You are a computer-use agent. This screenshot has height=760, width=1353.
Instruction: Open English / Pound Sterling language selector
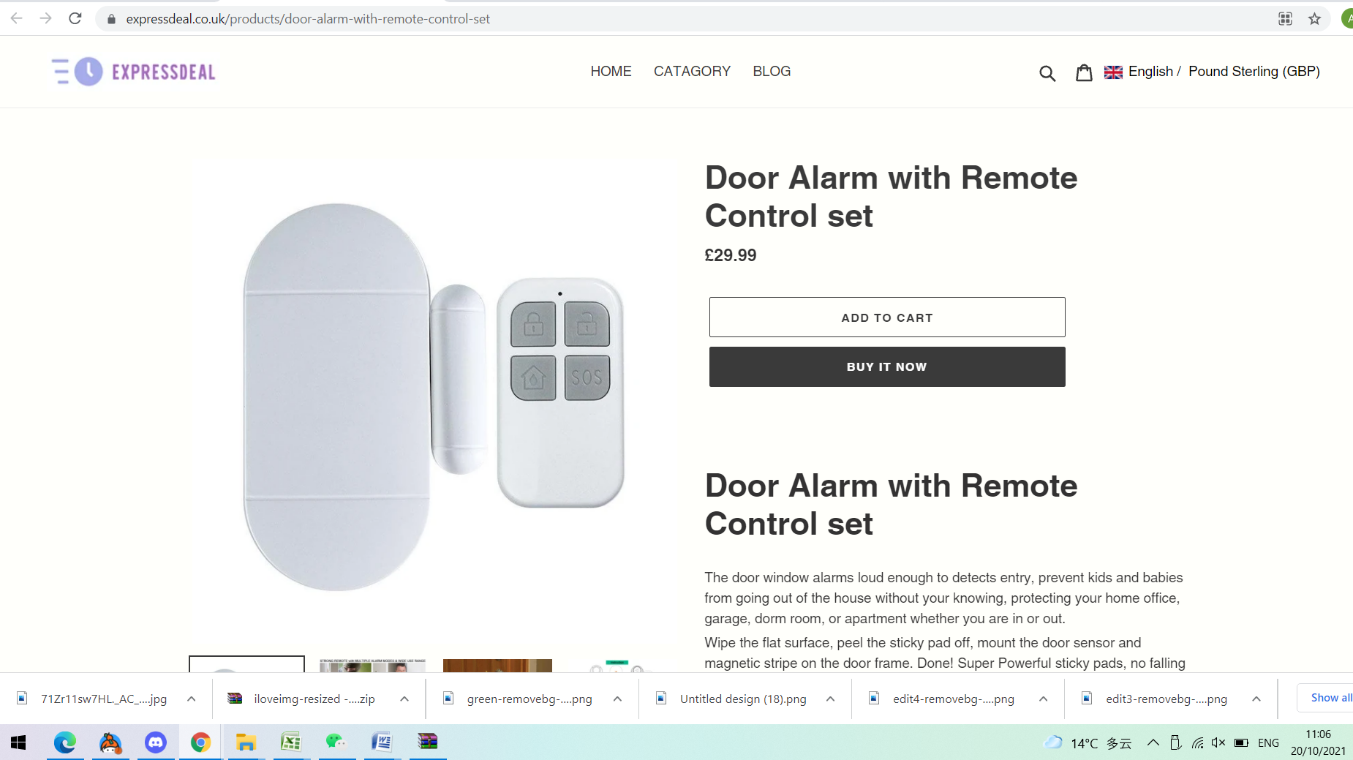[1212, 72]
